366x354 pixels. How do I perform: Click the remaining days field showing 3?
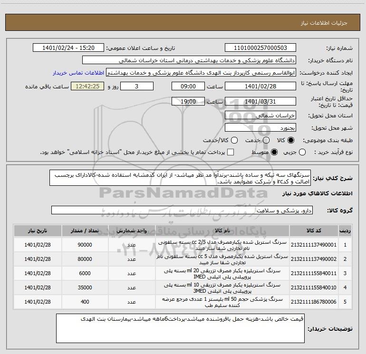pos(137,86)
